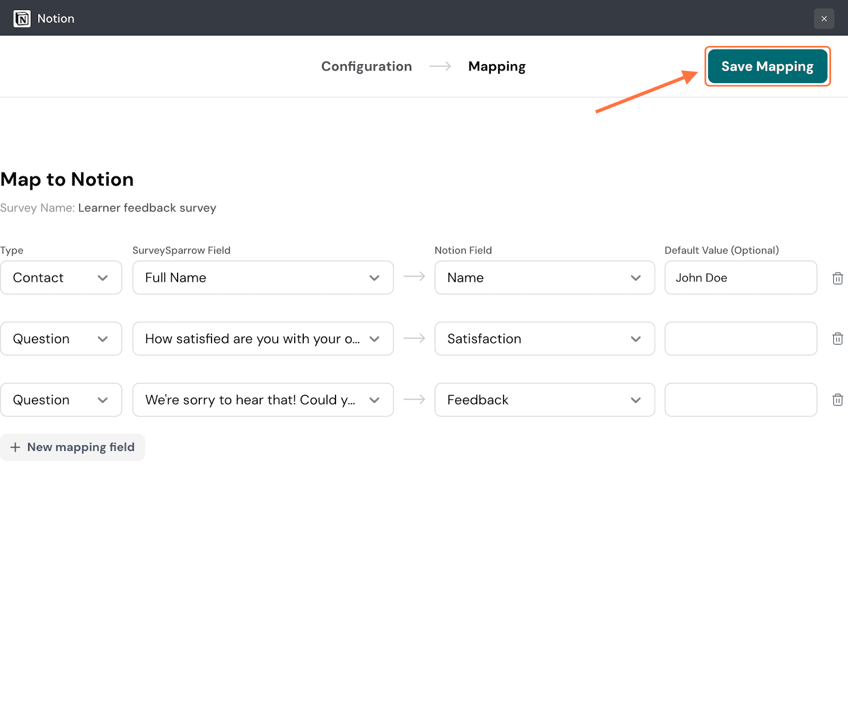Open the Contact type dropdown

click(61, 278)
